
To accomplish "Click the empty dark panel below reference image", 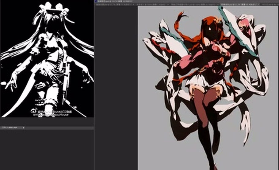I will 47,150.
